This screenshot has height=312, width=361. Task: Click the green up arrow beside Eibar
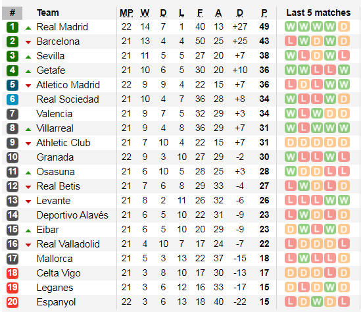(28, 230)
